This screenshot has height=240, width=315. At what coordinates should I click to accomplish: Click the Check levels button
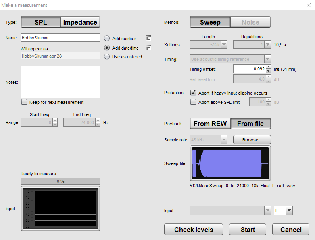click(194, 230)
